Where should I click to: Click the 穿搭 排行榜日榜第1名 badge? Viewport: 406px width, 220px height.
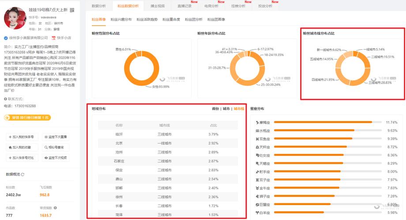pos(27,117)
